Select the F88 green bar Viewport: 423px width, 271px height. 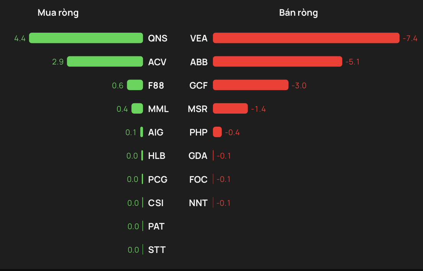135,85
